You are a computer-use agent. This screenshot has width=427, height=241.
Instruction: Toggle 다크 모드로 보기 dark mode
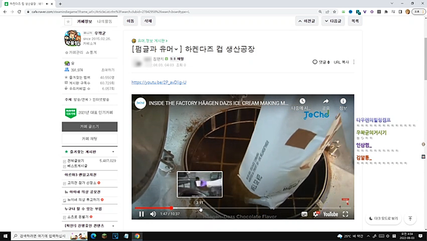(x=383, y=219)
